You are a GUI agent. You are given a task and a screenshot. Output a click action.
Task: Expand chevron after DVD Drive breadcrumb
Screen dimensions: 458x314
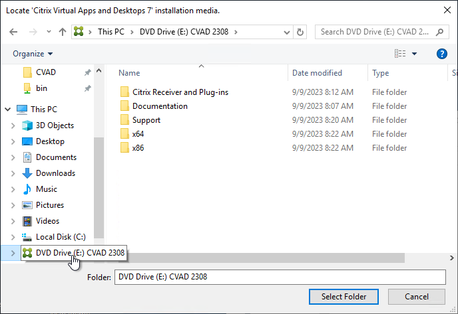coord(236,32)
